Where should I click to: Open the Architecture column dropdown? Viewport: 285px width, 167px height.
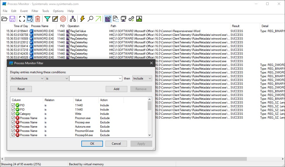tap(27, 78)
